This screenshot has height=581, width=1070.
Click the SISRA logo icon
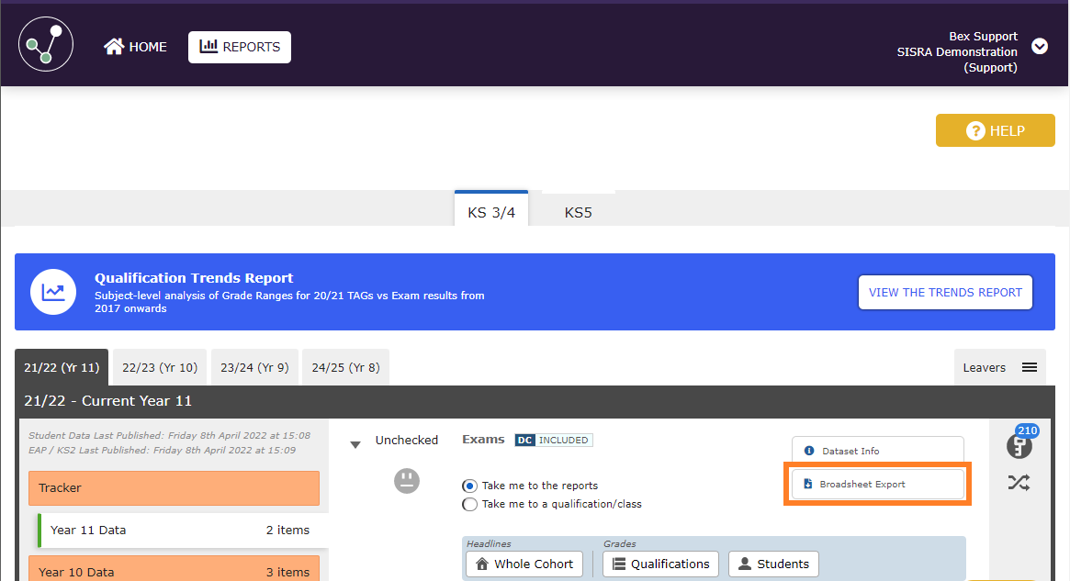46,46
